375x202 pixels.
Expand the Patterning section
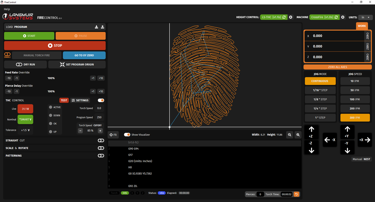click(101, 156)
